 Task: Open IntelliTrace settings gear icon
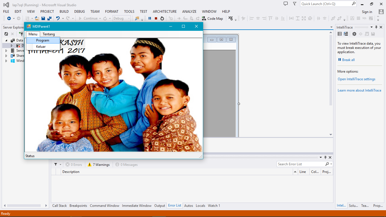[x=354, y=34]
